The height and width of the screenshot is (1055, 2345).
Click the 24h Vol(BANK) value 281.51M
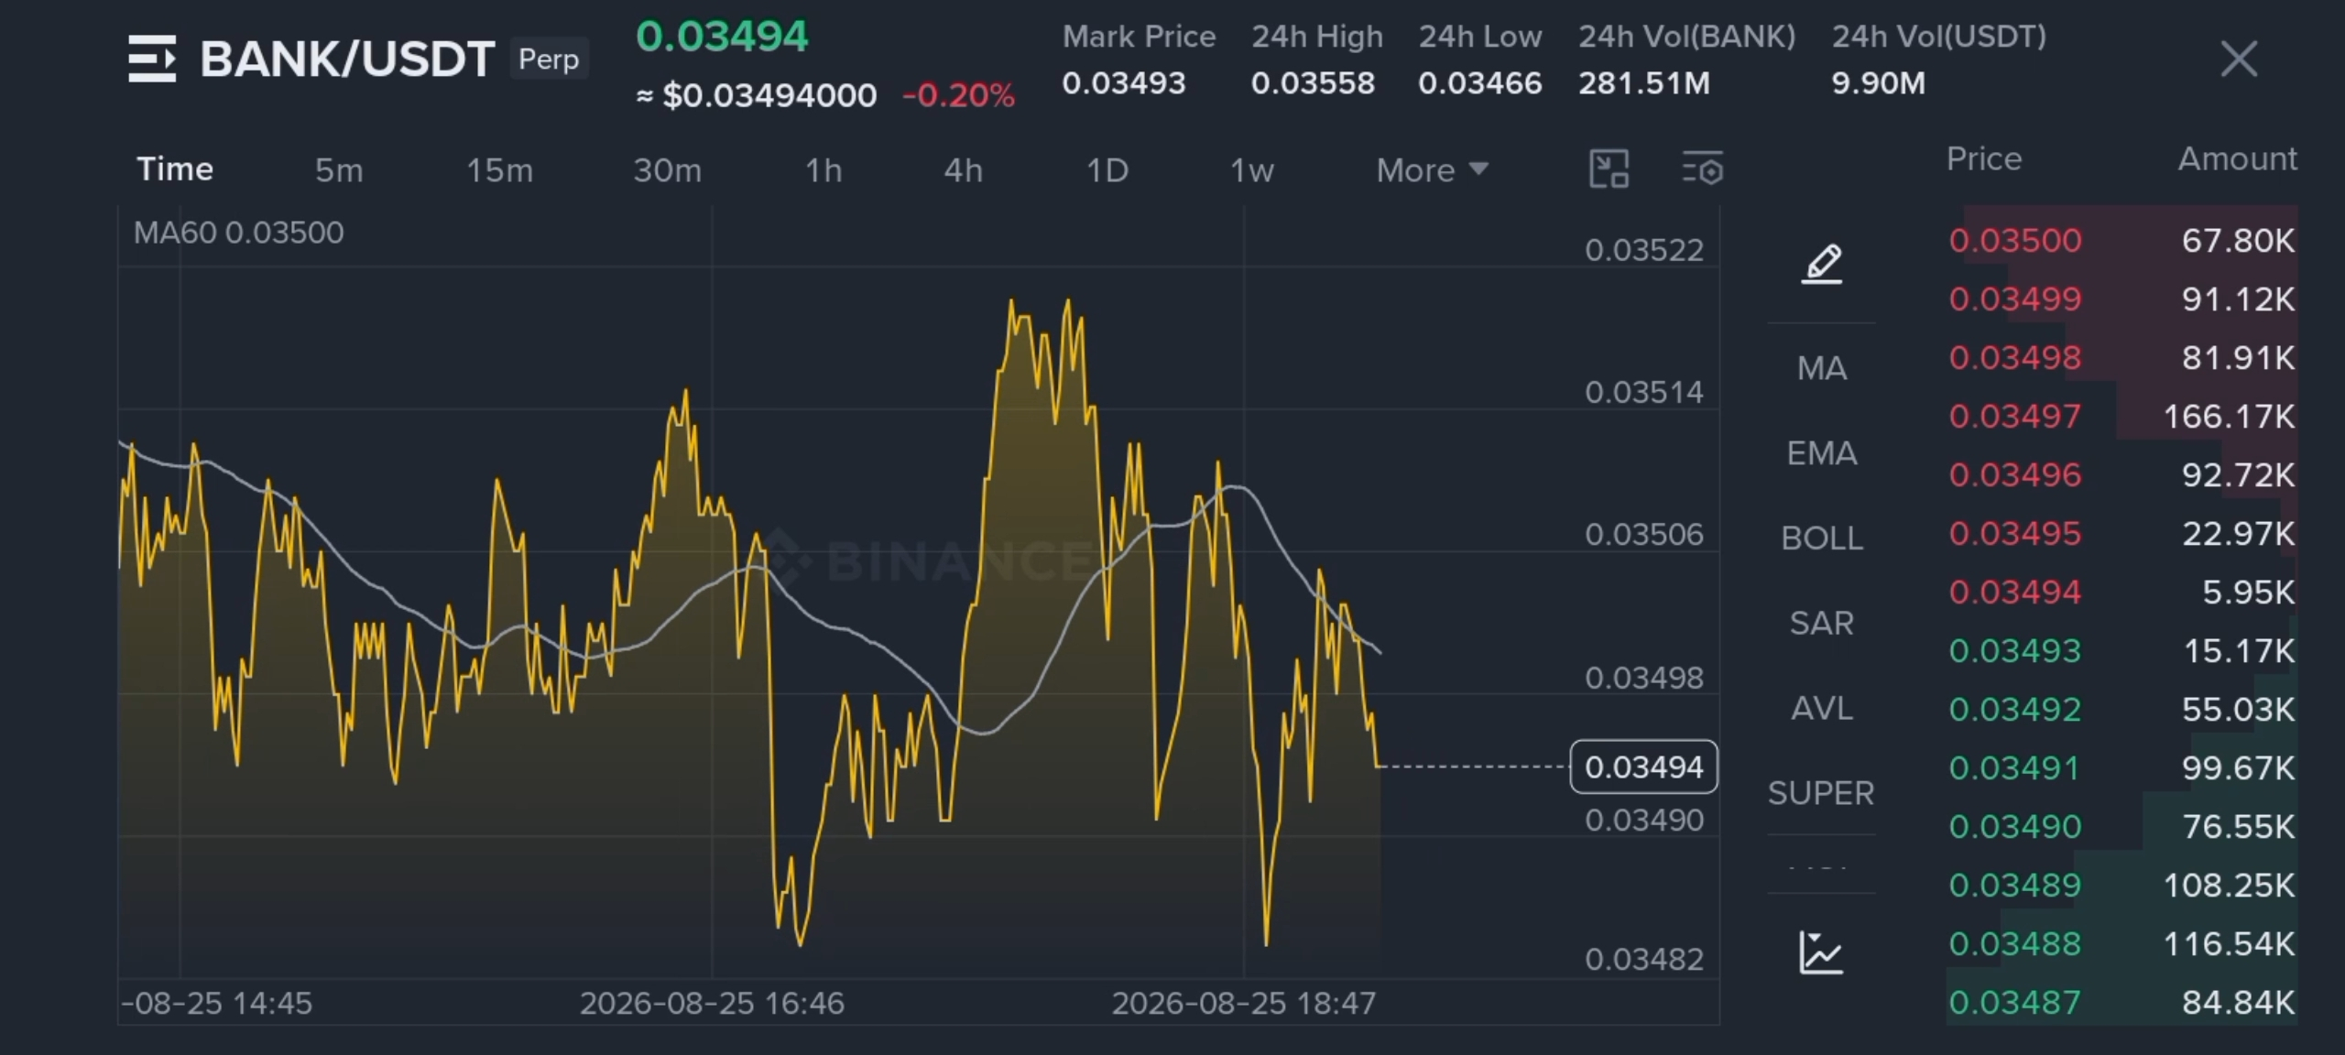[x=1644, y=83]
